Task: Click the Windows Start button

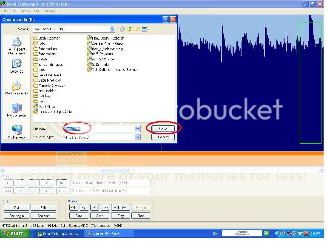Action: [x=15, y=233]
